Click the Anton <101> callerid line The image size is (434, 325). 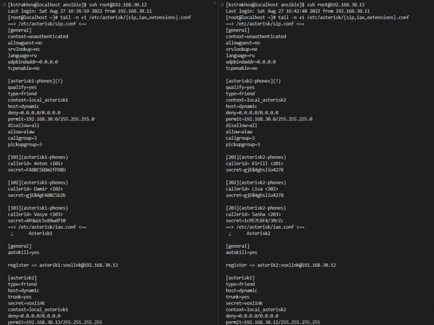click(33, 164)
